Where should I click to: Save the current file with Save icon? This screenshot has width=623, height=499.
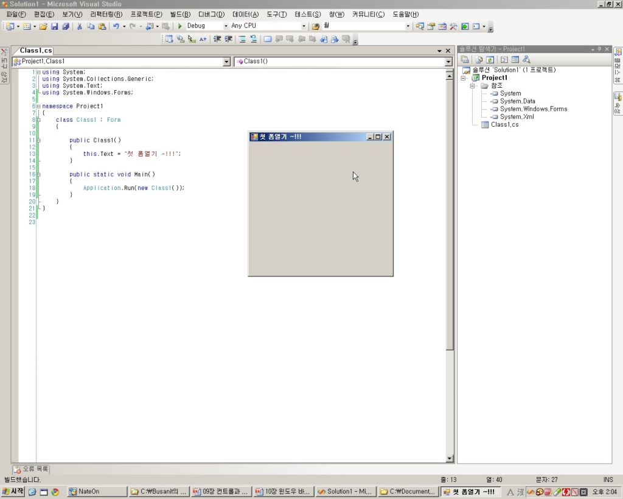(54, 26)
